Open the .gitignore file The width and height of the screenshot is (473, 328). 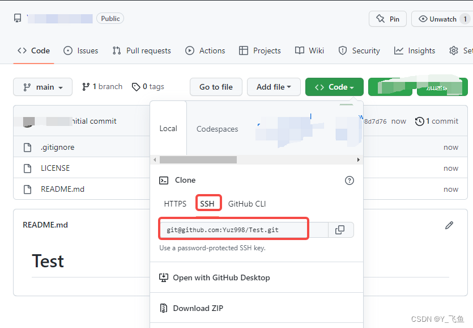58,147
